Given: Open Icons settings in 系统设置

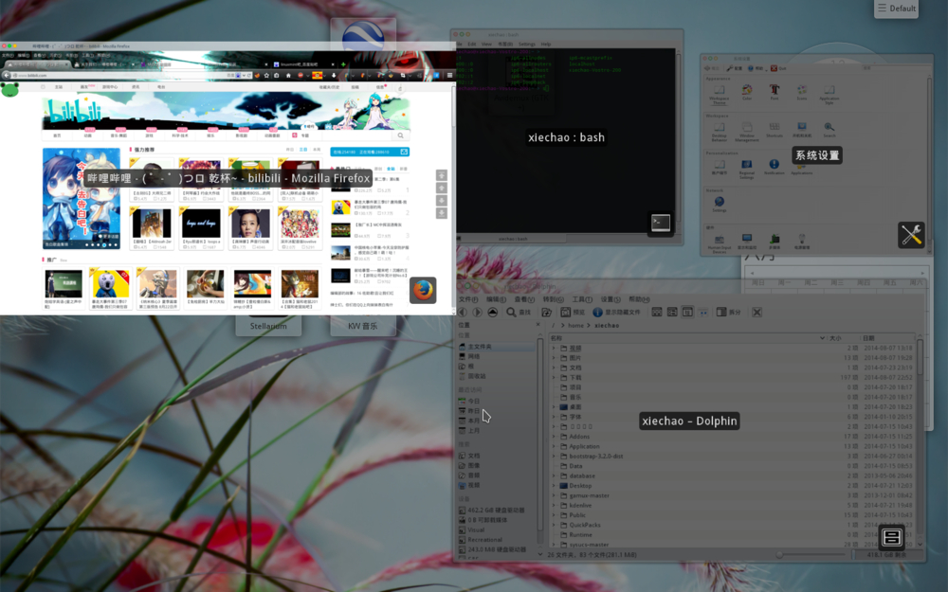Looking at the screenshot, I should click(x=802, y=93).
